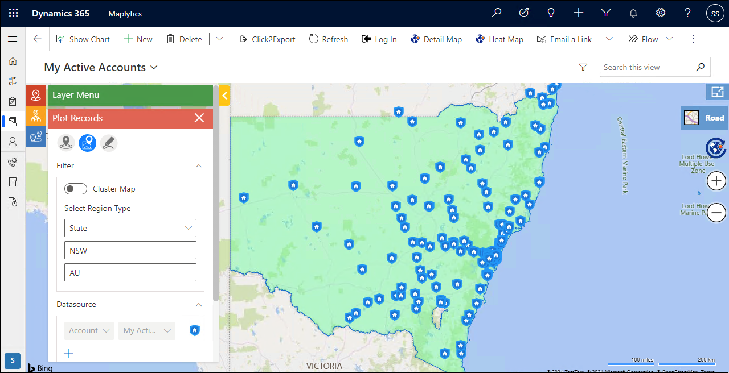Open the Dynamics 365 app launcher waffle
This screenshot has height=373, width=729.
[14, 13]
